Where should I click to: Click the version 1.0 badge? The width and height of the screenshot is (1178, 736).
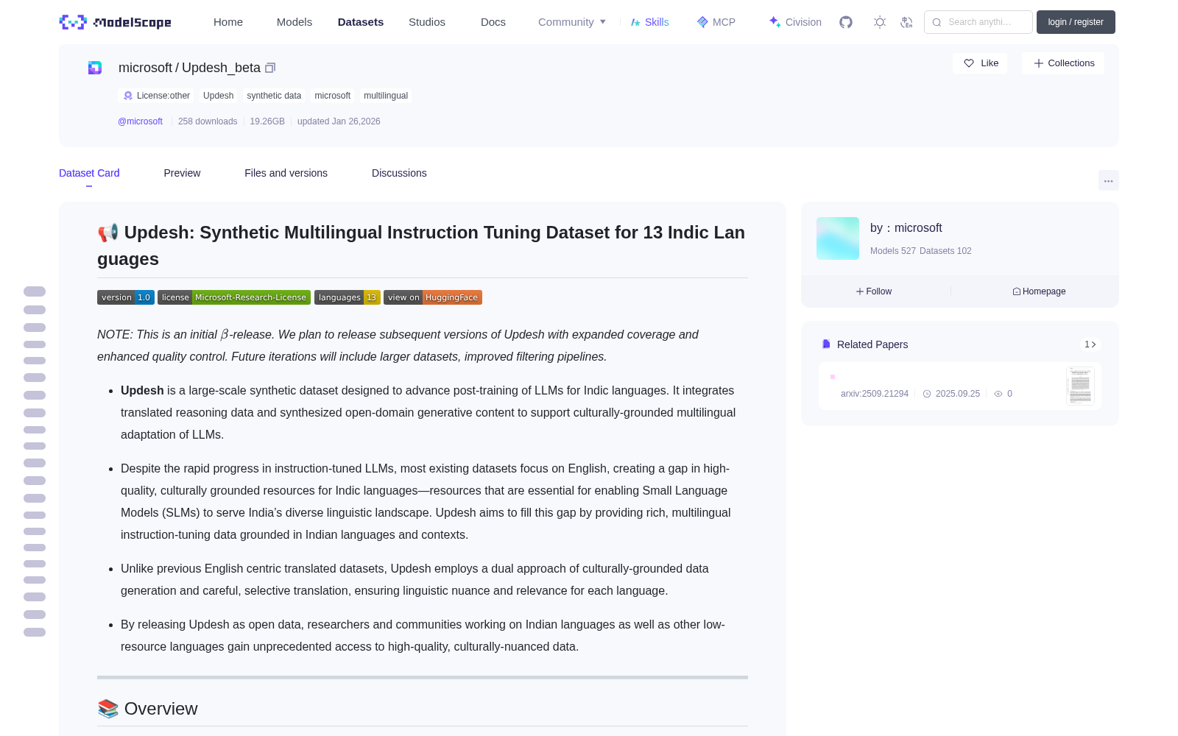pyautogui.click(x=126, y=297)
